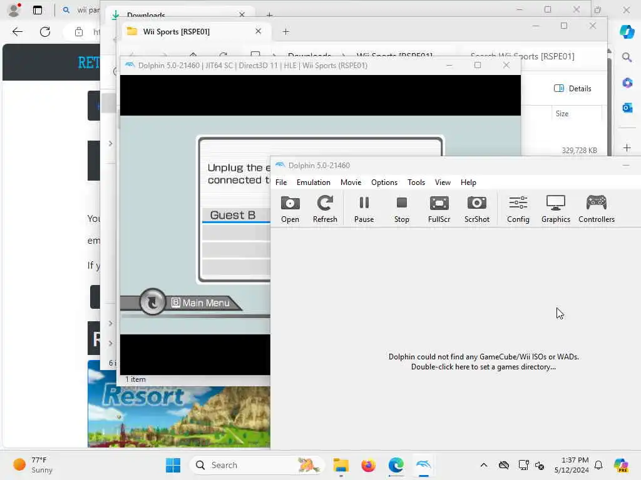
Task: Reload the page in Edge browser
Action: (x=45, y=31)
